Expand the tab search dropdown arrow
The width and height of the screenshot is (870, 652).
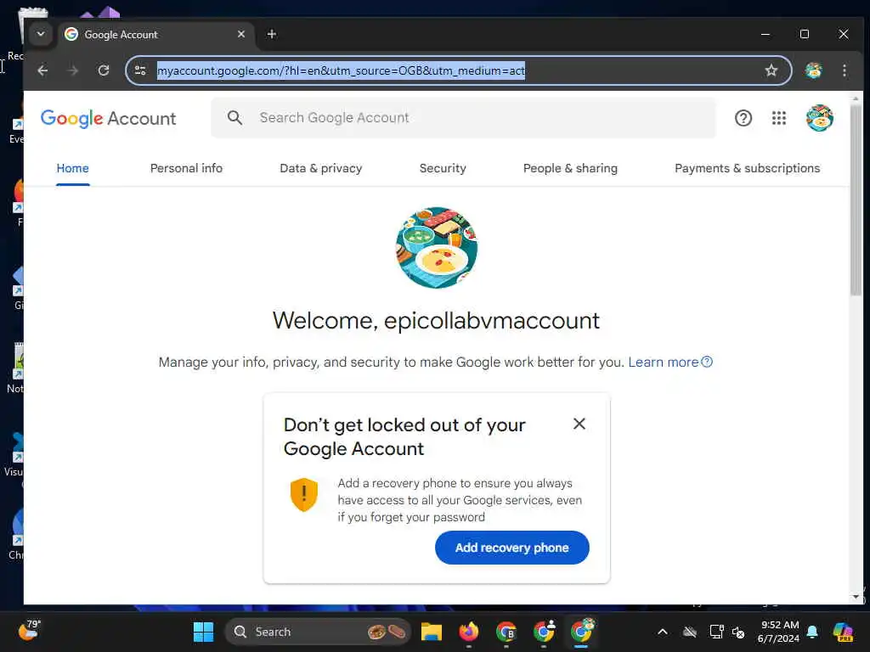coord(41,34)
